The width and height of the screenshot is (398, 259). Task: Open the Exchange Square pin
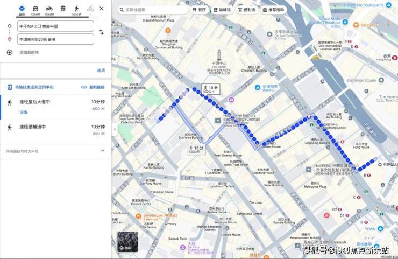pos(381,80)
